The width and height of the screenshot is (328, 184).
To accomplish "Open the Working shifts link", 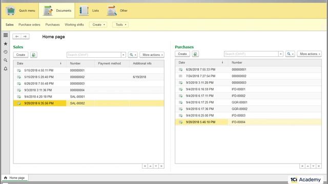I will pos(74,25).
